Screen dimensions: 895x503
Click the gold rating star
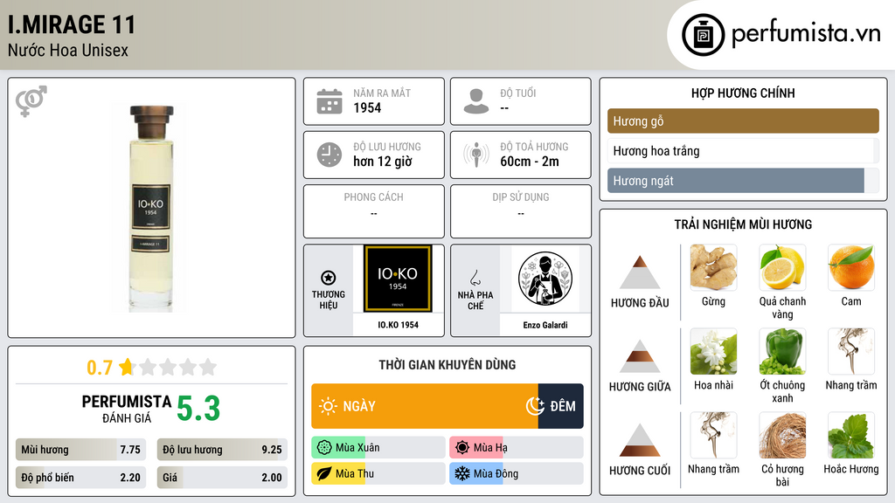[x=126, y=367]
